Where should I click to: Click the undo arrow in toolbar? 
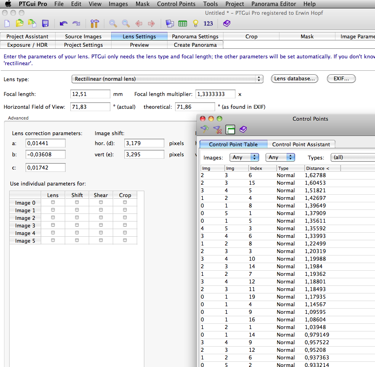click(63, 24)
